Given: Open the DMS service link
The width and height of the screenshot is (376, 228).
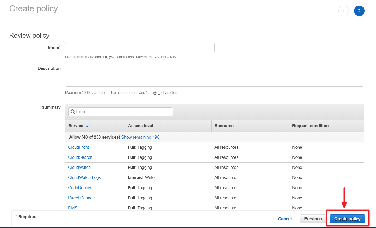Looking at the screenshot, I should coord(73,208).
